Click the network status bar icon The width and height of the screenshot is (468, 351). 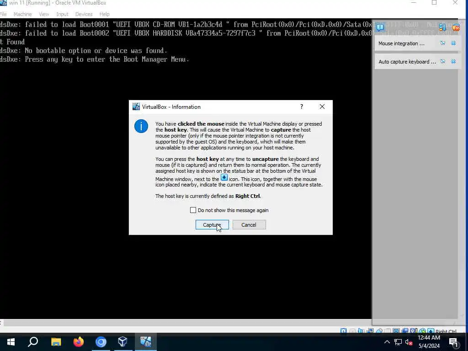click(x=370, y=331)
